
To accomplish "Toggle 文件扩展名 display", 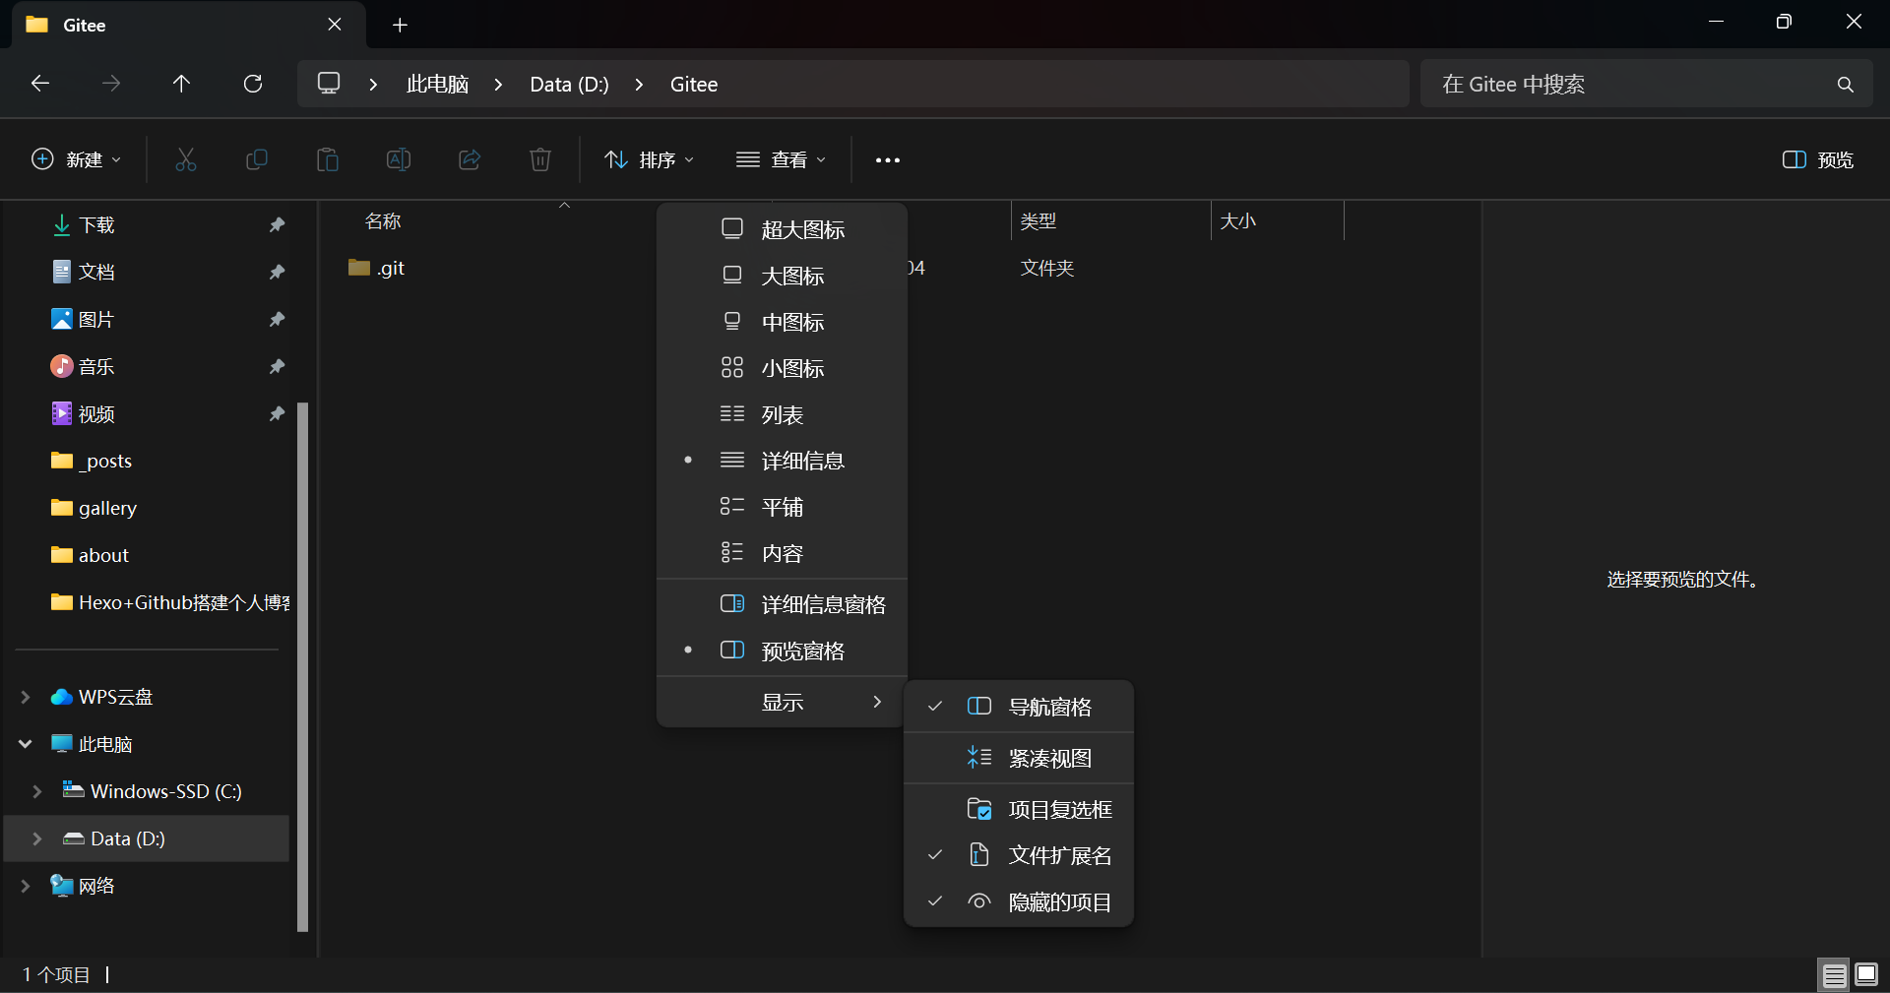I will [1019, 855].
